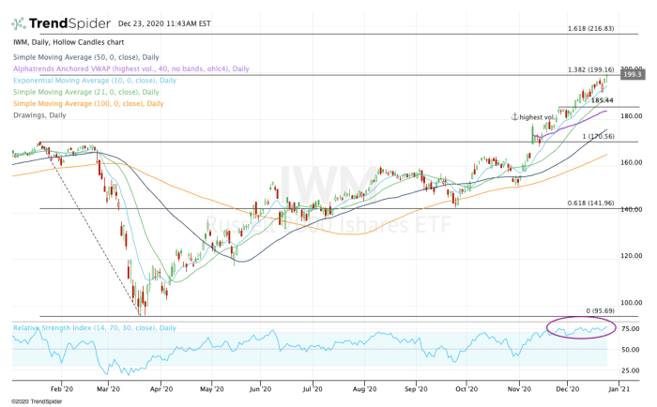Viewport: 657px width, 407px height.
Task: Click the chart timestamp Dec 23, 2020 11:43AM EST
Action: point(164,23)
